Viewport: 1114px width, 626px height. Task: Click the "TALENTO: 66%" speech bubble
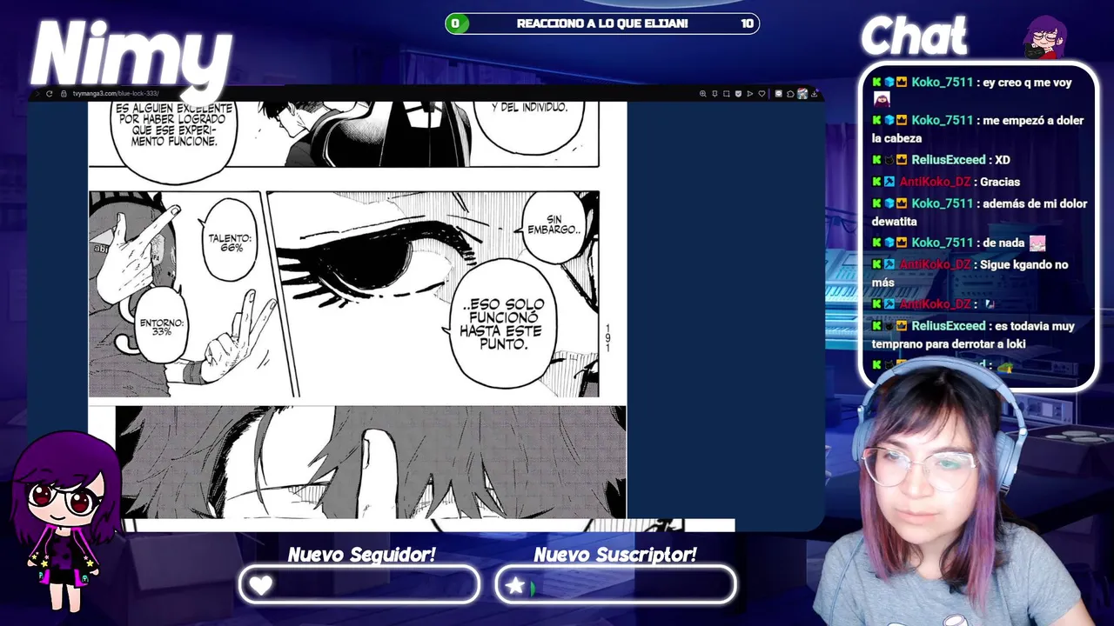click(231, 242)
